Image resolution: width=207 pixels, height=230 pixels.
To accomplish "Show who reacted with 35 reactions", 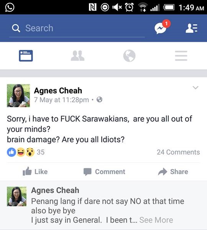I will [26, 152].
